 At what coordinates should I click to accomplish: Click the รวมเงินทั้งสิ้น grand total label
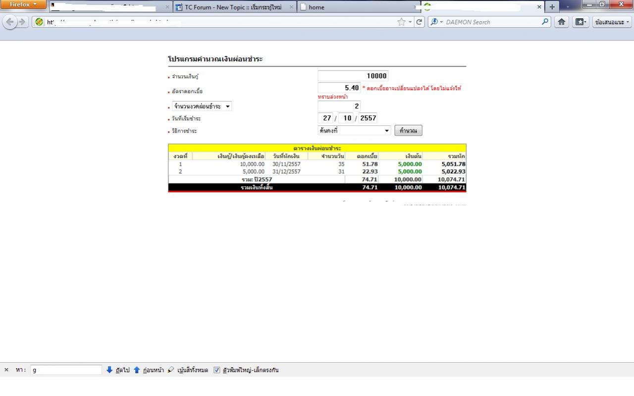click(x=257, y=188)
